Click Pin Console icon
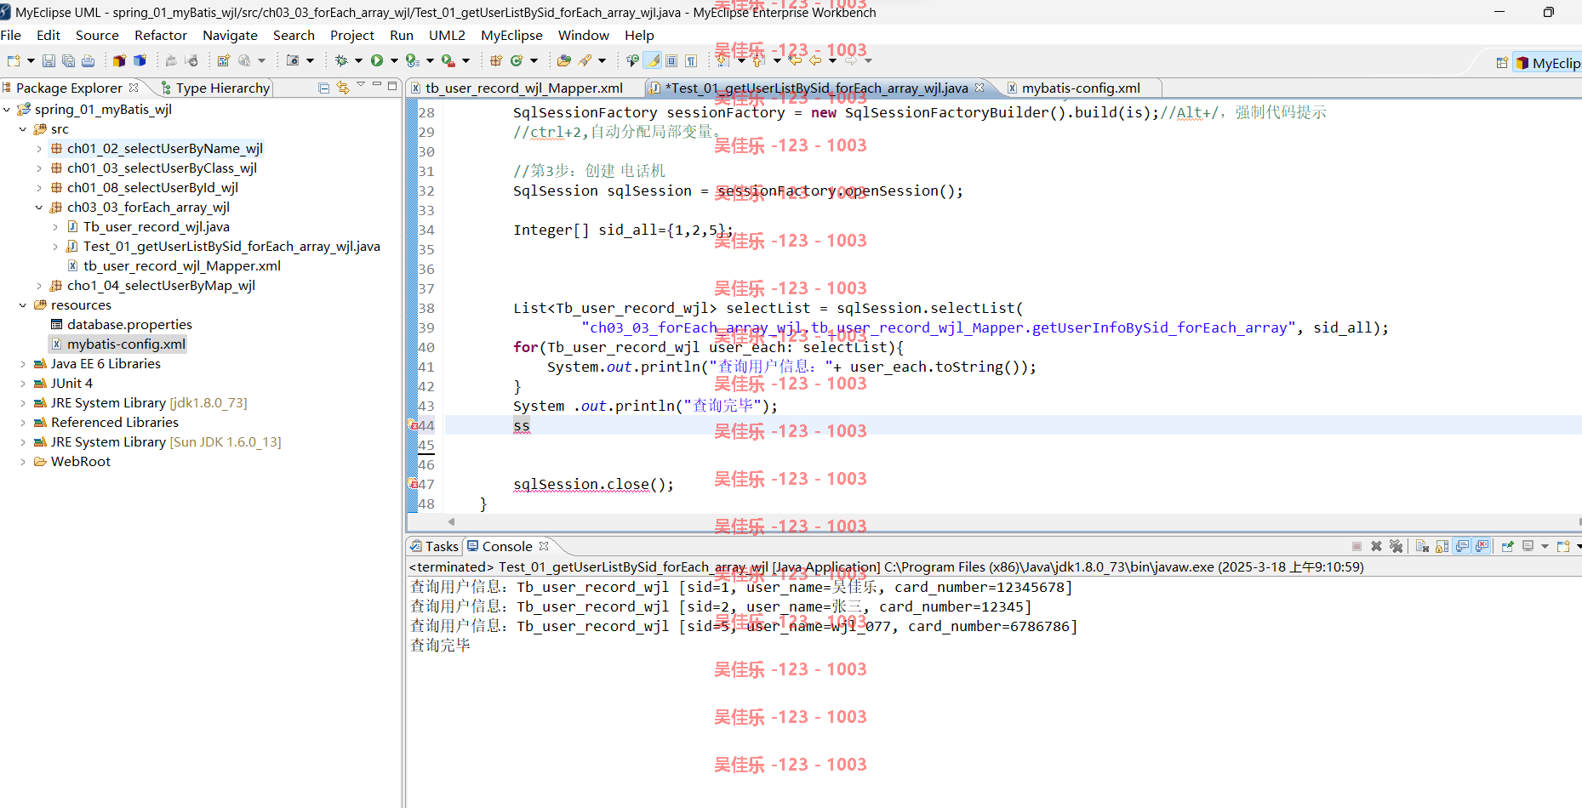Viewport: 1582px width, 808px height. tap(1507, 546)
